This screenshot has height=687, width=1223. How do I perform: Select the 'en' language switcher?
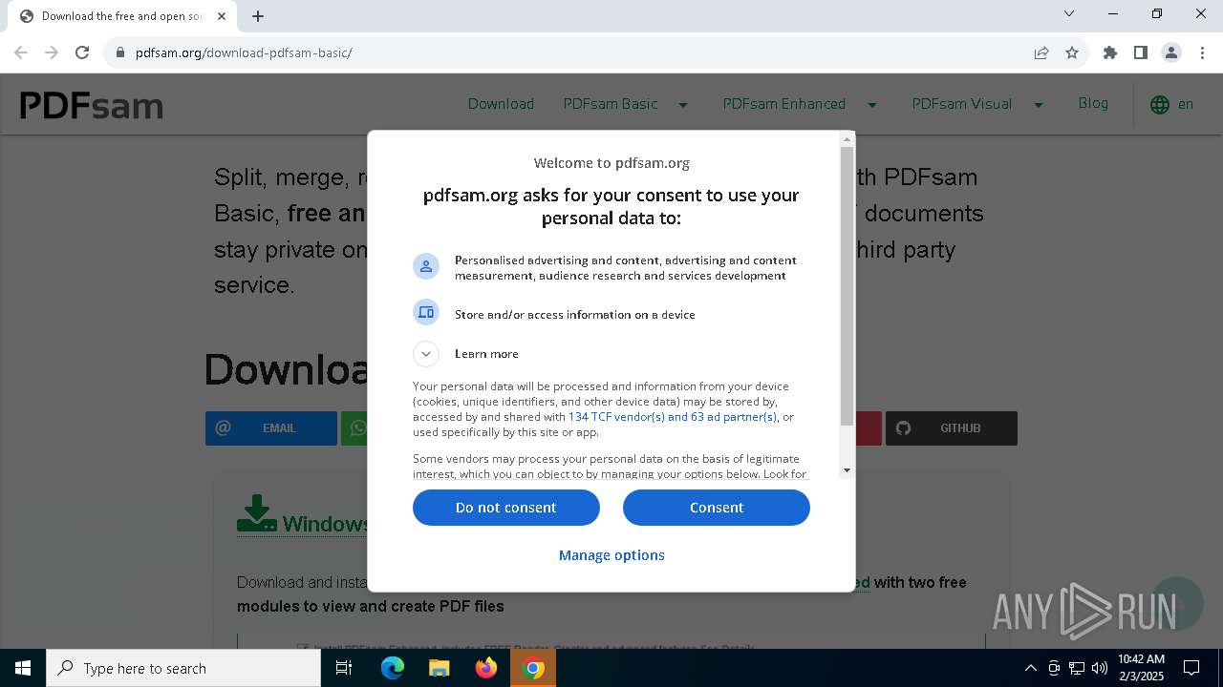click(x=1186, y=104)
